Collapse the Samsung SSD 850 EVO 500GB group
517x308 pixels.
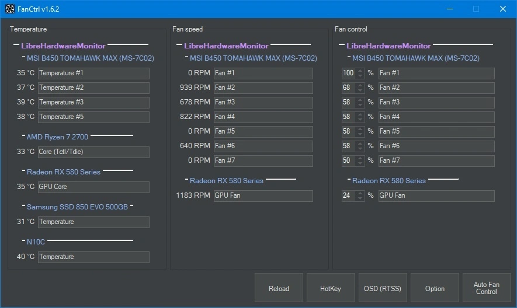click(23, 205)
